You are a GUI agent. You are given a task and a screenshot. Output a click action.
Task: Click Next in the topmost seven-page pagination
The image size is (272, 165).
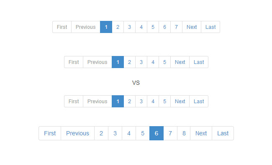[x=192, y=27]
